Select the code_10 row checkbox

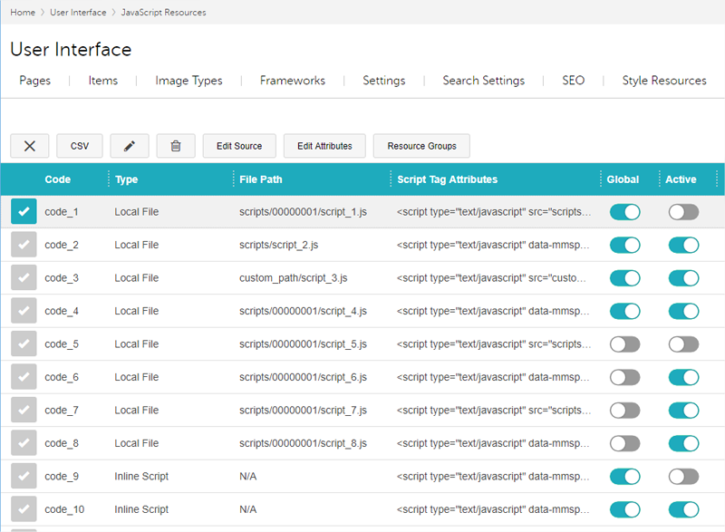[24, 509]
